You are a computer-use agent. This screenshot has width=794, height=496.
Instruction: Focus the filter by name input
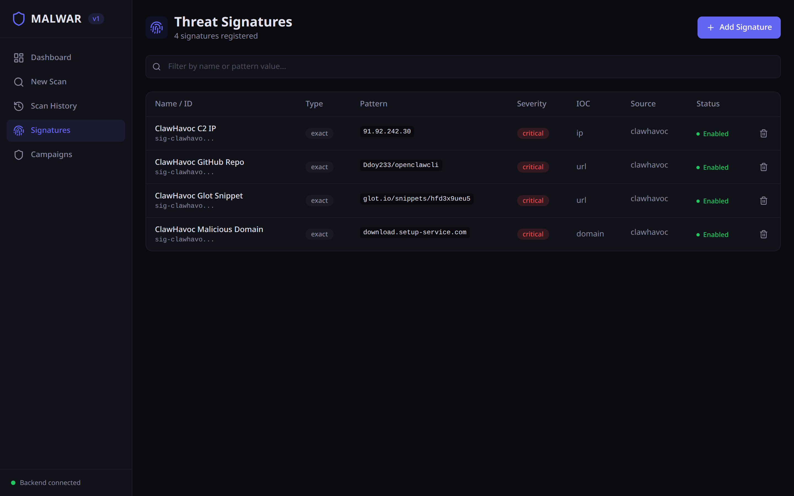tap(459, 67)
